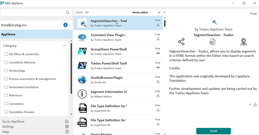The height and width of the screenshot is (135, 259).
Task: Check the Reference category
Action: point(6,95)
